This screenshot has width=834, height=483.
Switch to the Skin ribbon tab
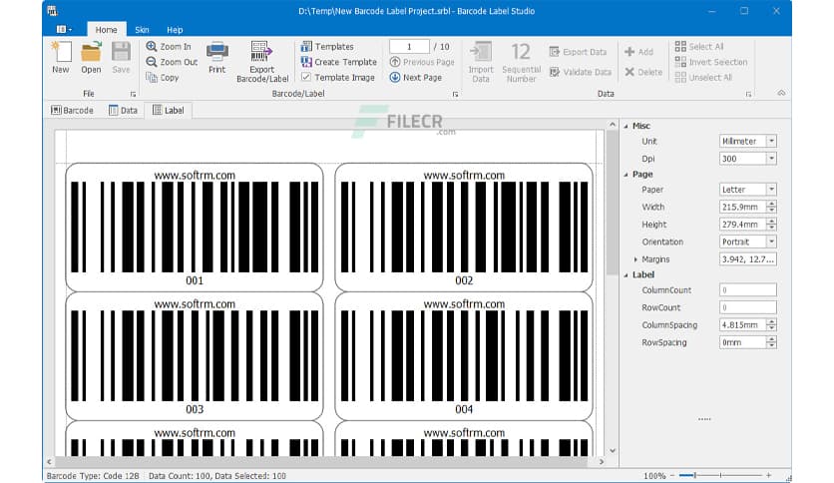point(142,30)
